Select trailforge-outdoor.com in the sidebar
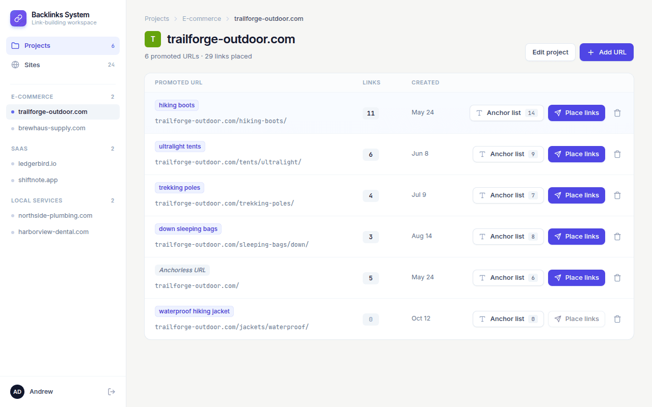 click(63, 112)
